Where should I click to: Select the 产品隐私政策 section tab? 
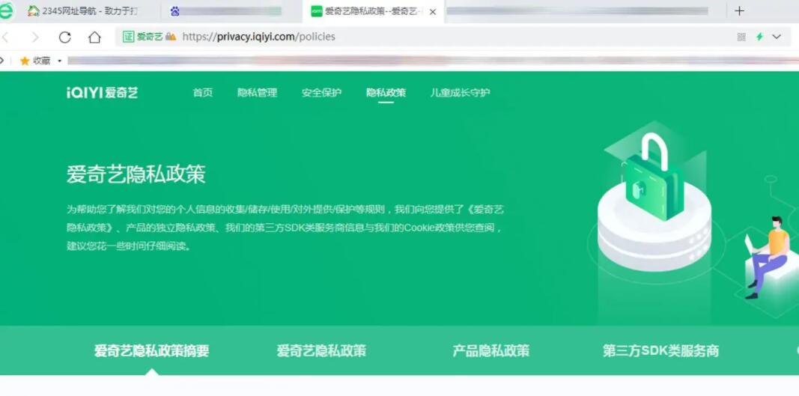coord(490,350)
